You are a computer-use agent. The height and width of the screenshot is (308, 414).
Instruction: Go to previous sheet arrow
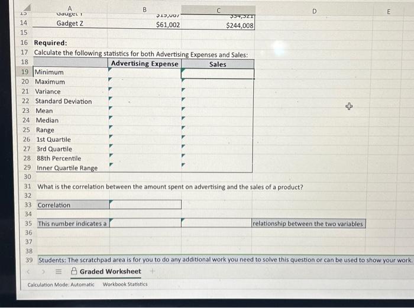(x=28, y=271)
